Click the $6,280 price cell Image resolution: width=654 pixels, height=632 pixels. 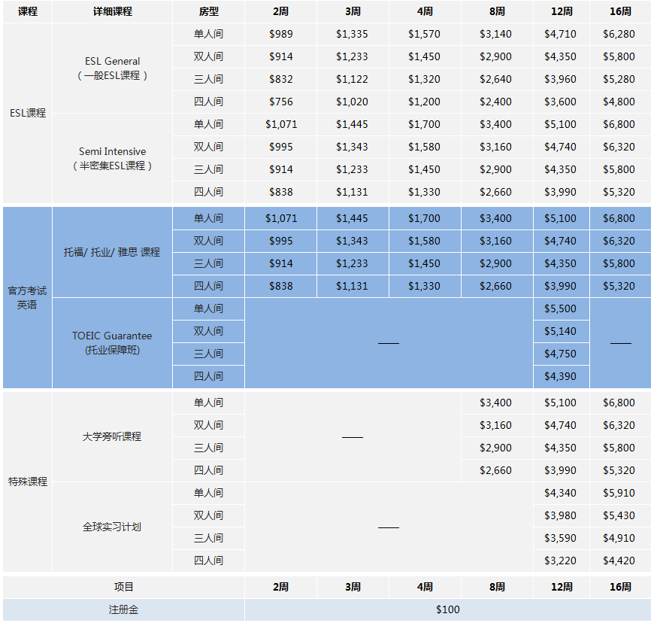pyautogui.click(x=620, y=34)
